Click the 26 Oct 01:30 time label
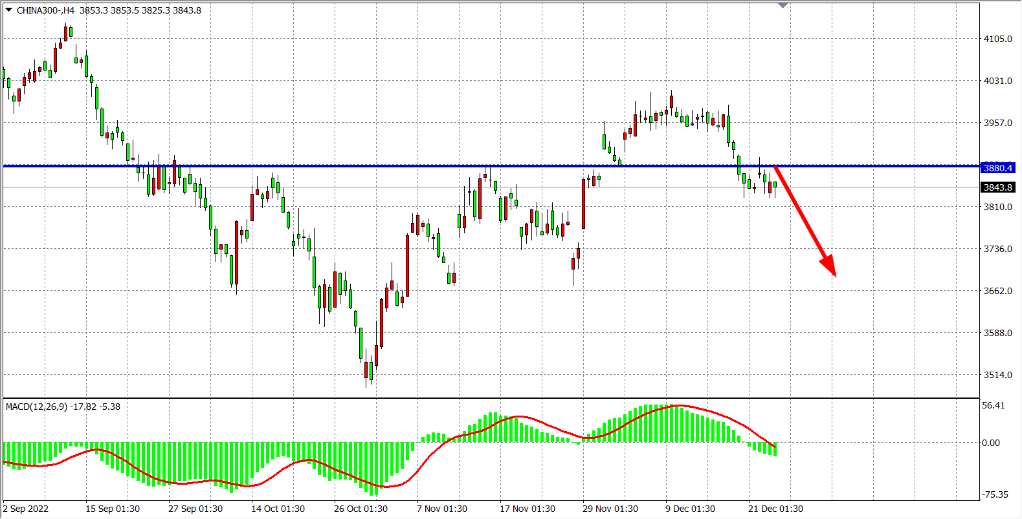Image resolution: width=1022 pixels, height=519 pixels. [361, 509]
